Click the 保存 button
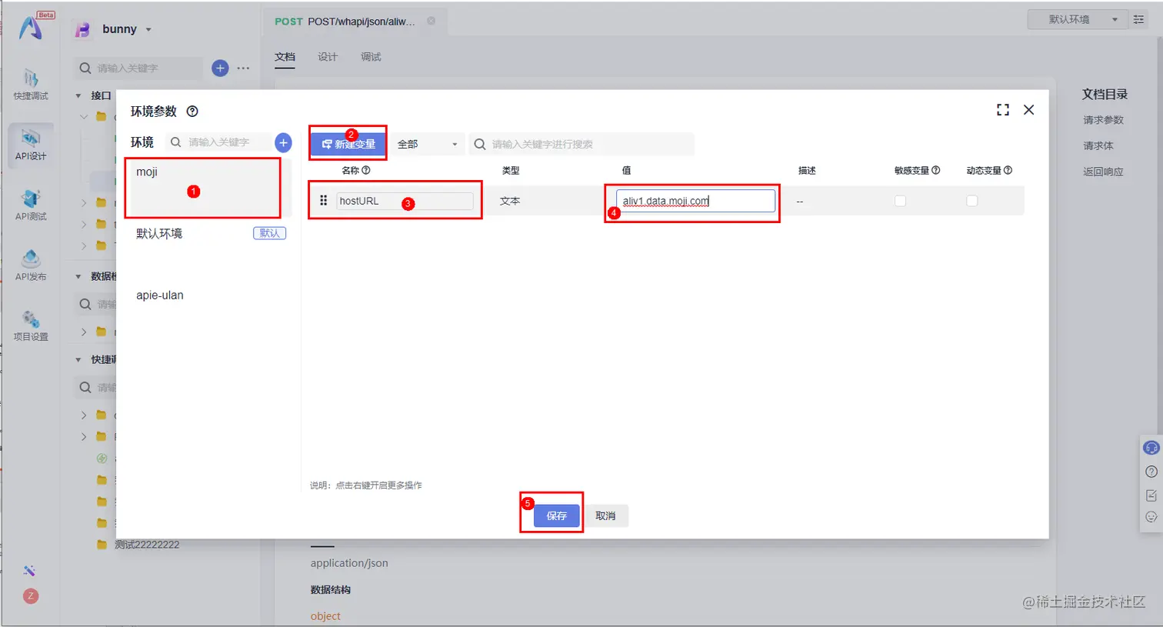Viewport: 1163px width, 627px height. click(556, 515)
